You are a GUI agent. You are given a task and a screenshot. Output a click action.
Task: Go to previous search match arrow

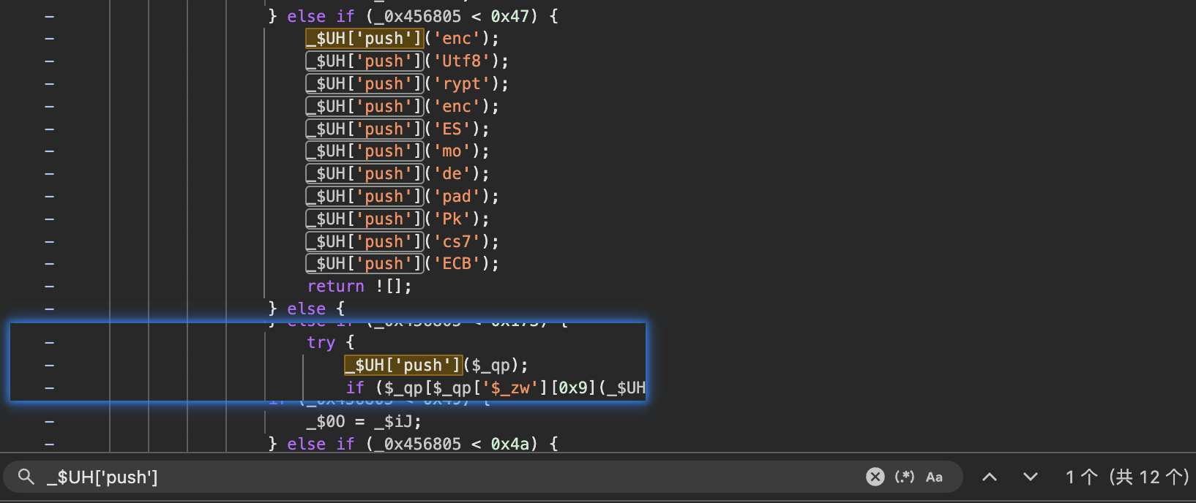[989, 477]
